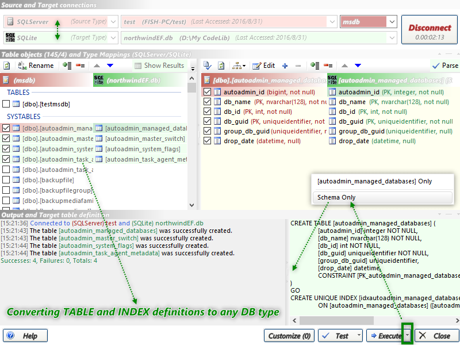This screenshot has width=460, height=345.
Task: Check [dbo].[backupfilegroup] checkbox
Action: pyautogui.click(x=6, y=190)
